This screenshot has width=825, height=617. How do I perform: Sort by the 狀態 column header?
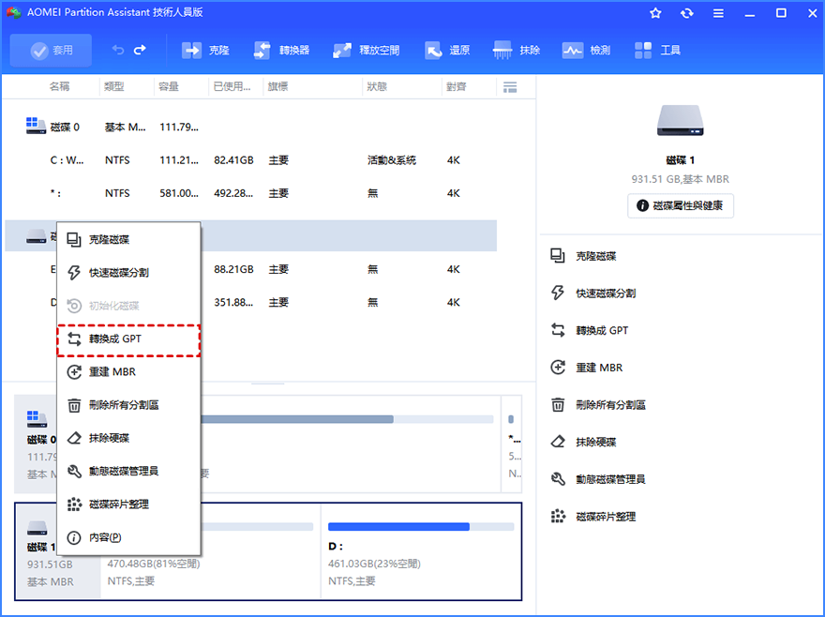377,86
